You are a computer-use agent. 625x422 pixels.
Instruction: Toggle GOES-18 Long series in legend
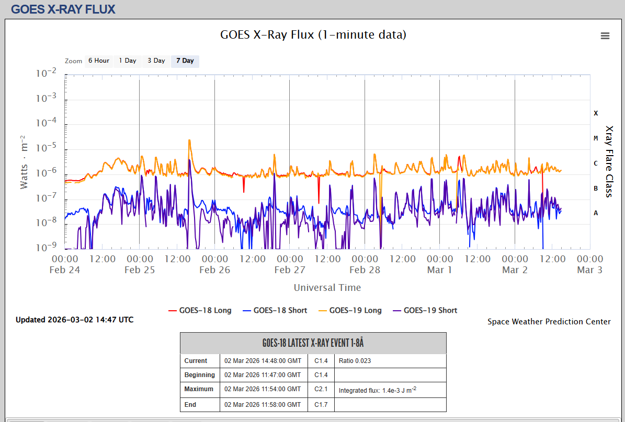(199, 310)
